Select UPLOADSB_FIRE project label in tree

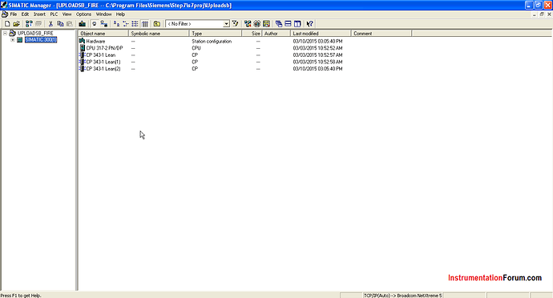[x=35, y=33]
